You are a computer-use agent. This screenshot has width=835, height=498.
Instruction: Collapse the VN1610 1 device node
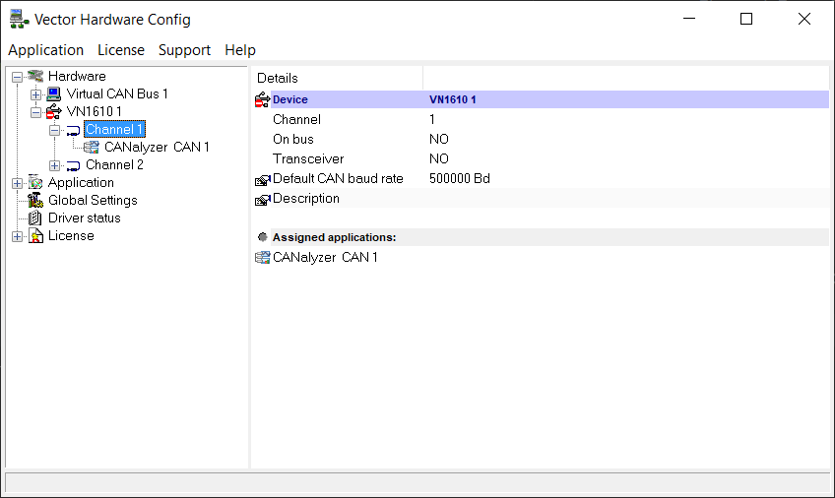point(35,112)
